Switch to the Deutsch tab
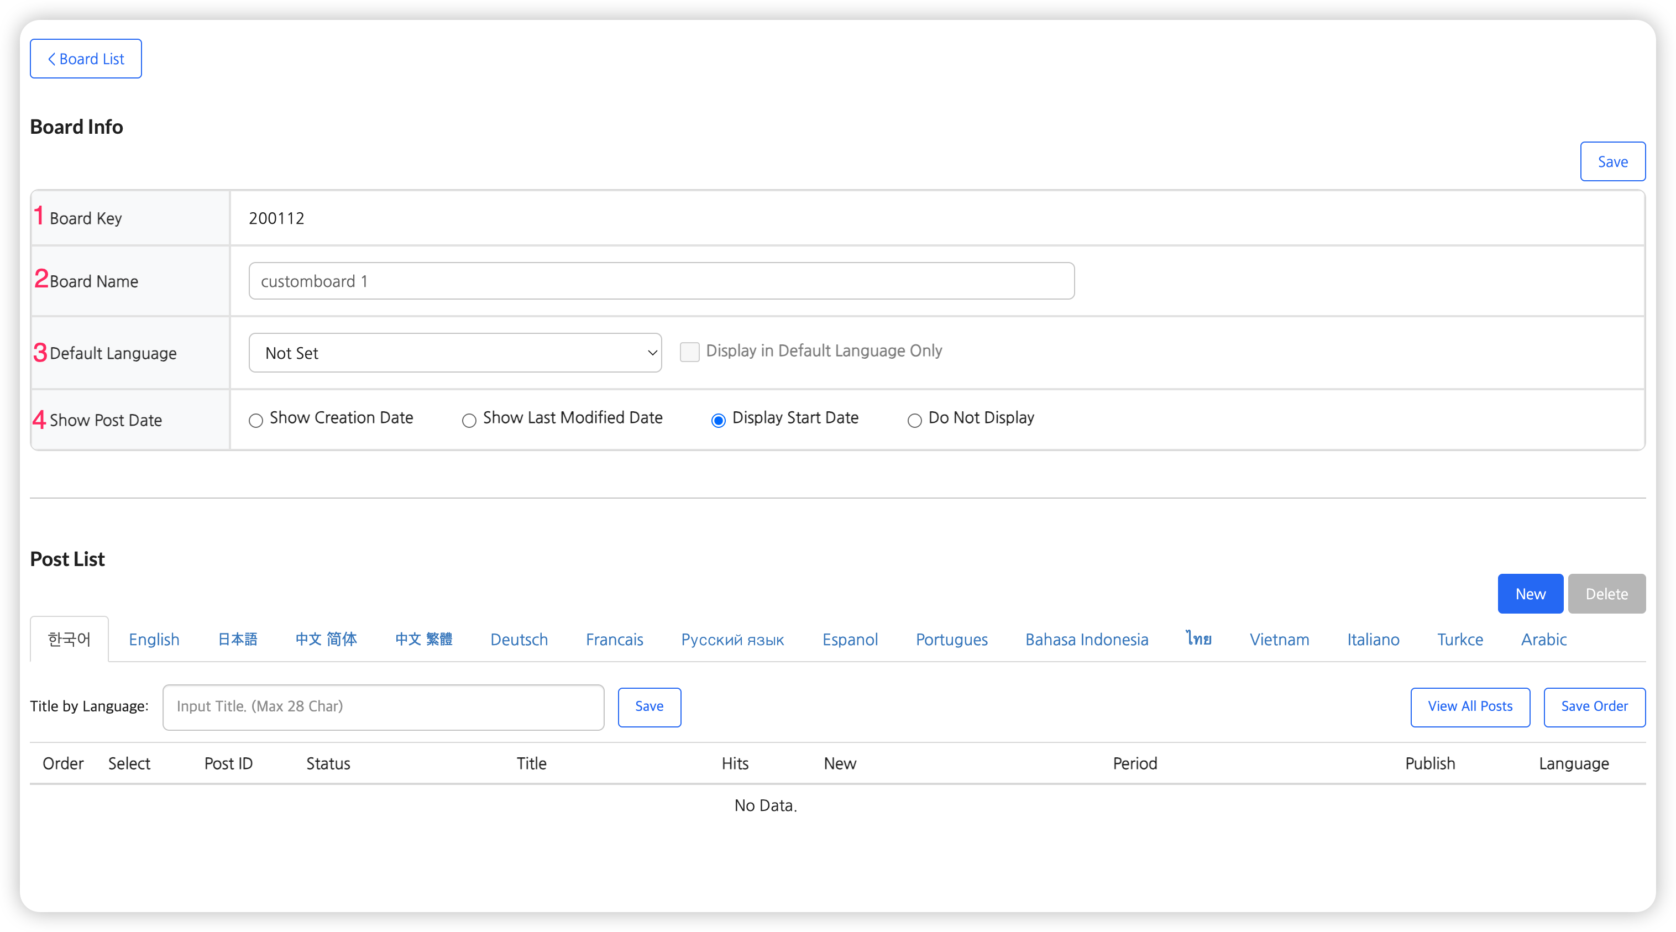This screenshot has width=1676, height=932. tap(518, 639)
